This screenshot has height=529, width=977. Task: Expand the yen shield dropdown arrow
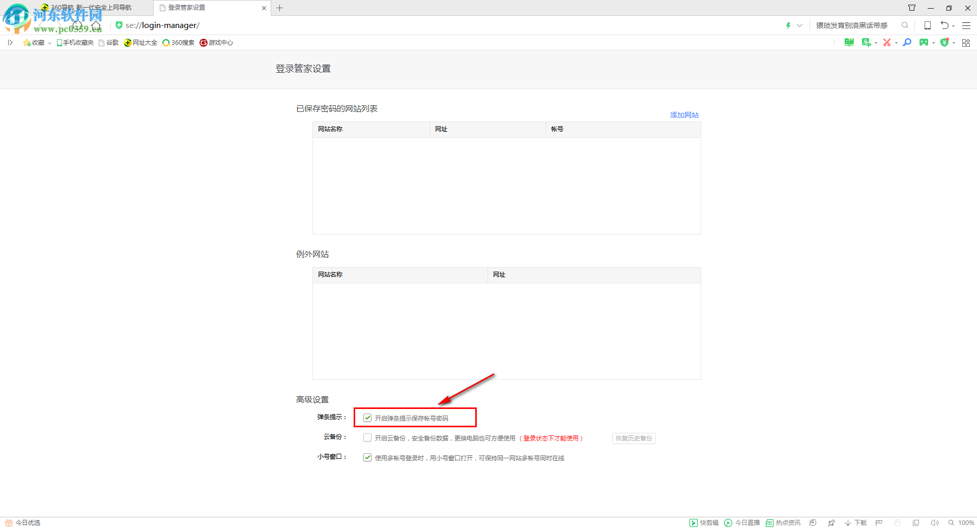coord(954,43)
